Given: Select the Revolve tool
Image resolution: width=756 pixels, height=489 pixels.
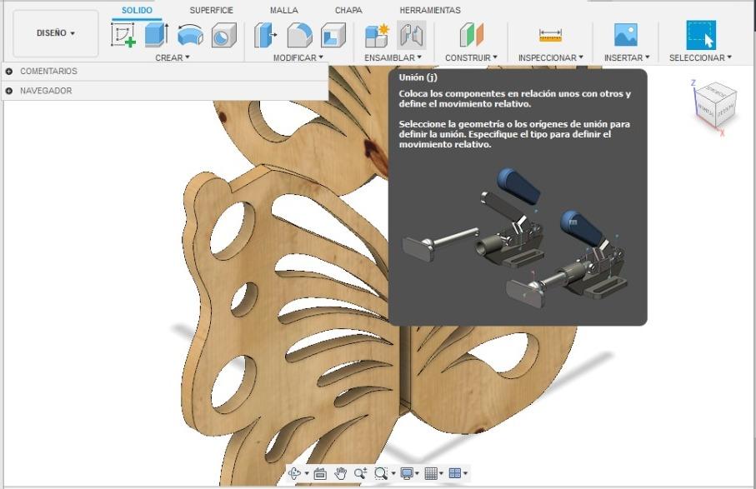Looking at the screenshot, I should (190, 35).
